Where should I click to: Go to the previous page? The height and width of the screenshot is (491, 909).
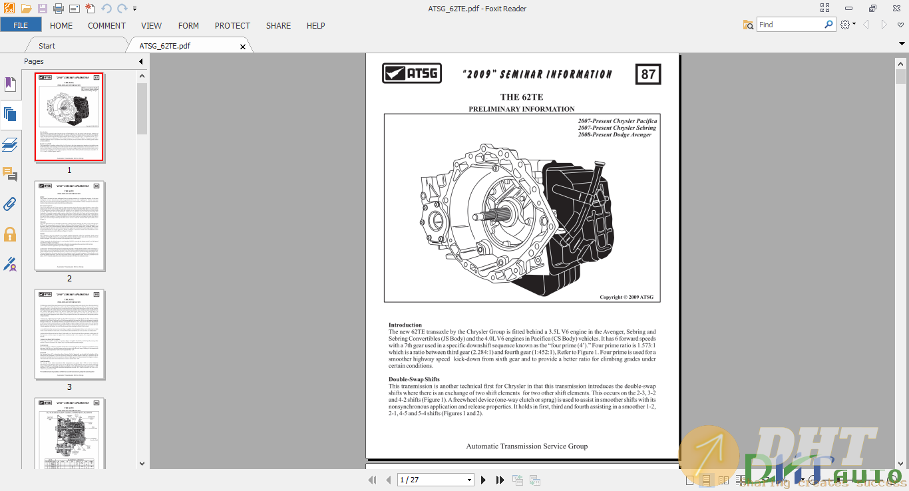pyautogui.click(x=389, y=480)
